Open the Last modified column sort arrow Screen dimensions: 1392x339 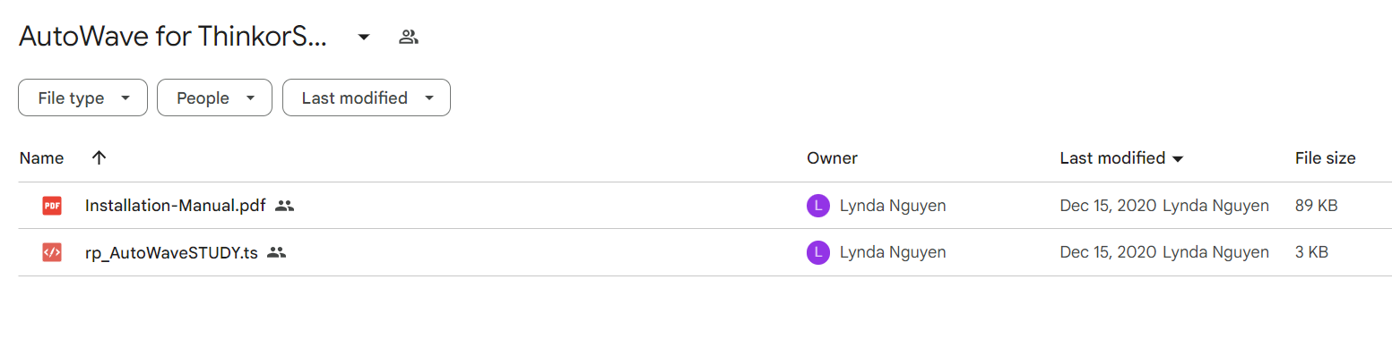click(x=1178, y=159)
